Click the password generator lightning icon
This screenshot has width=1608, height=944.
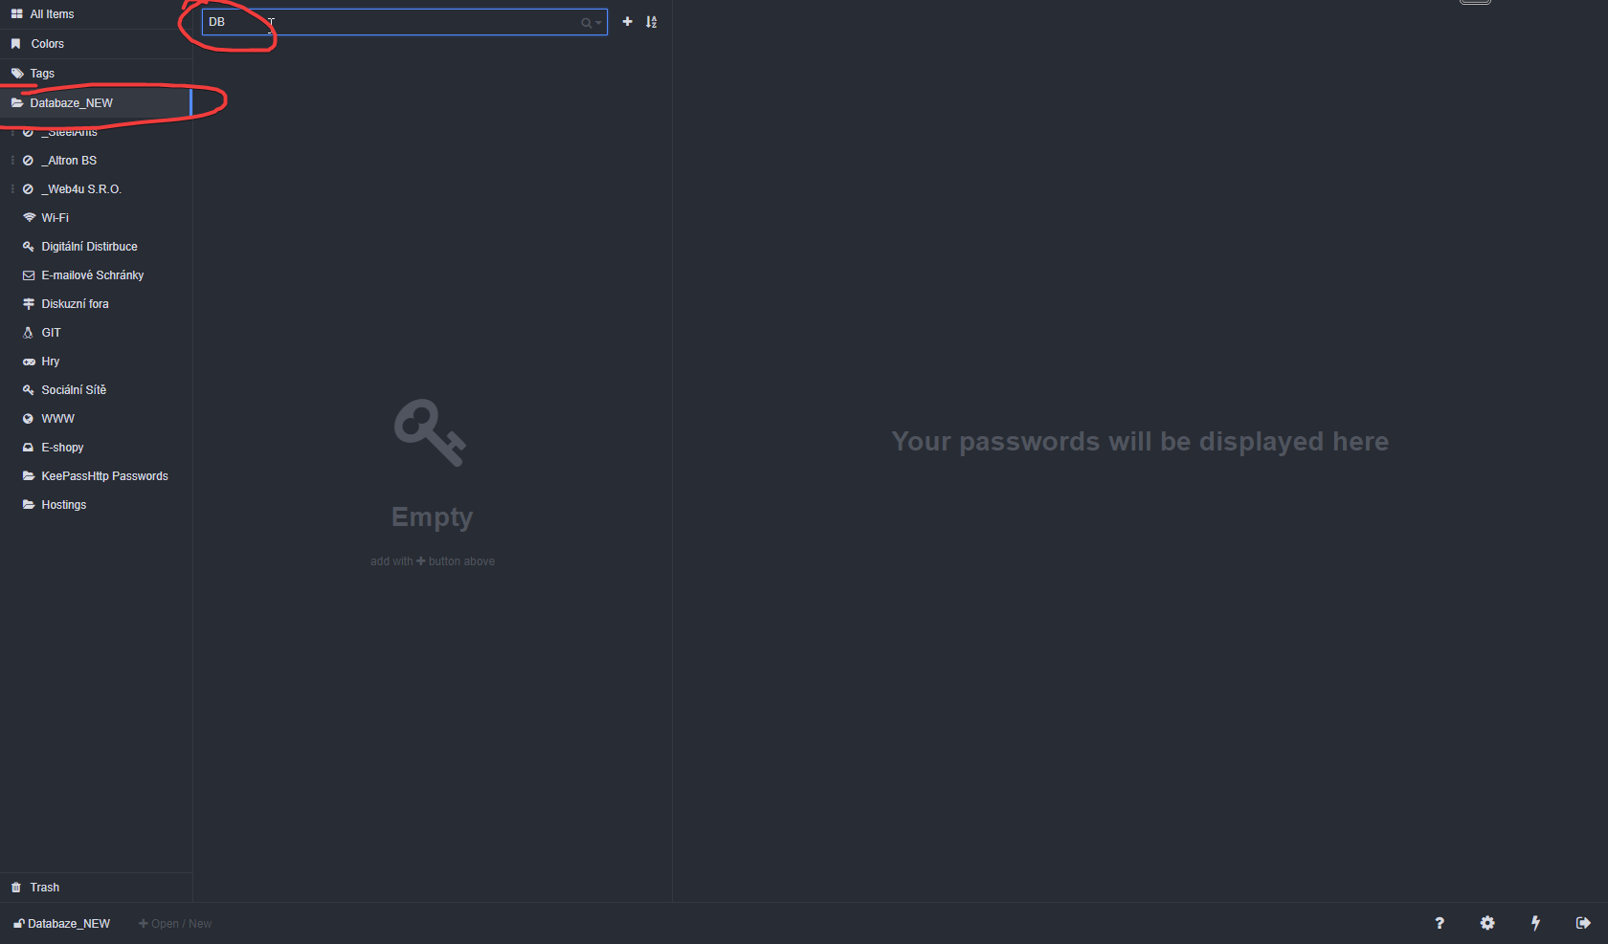[1535, 923]
